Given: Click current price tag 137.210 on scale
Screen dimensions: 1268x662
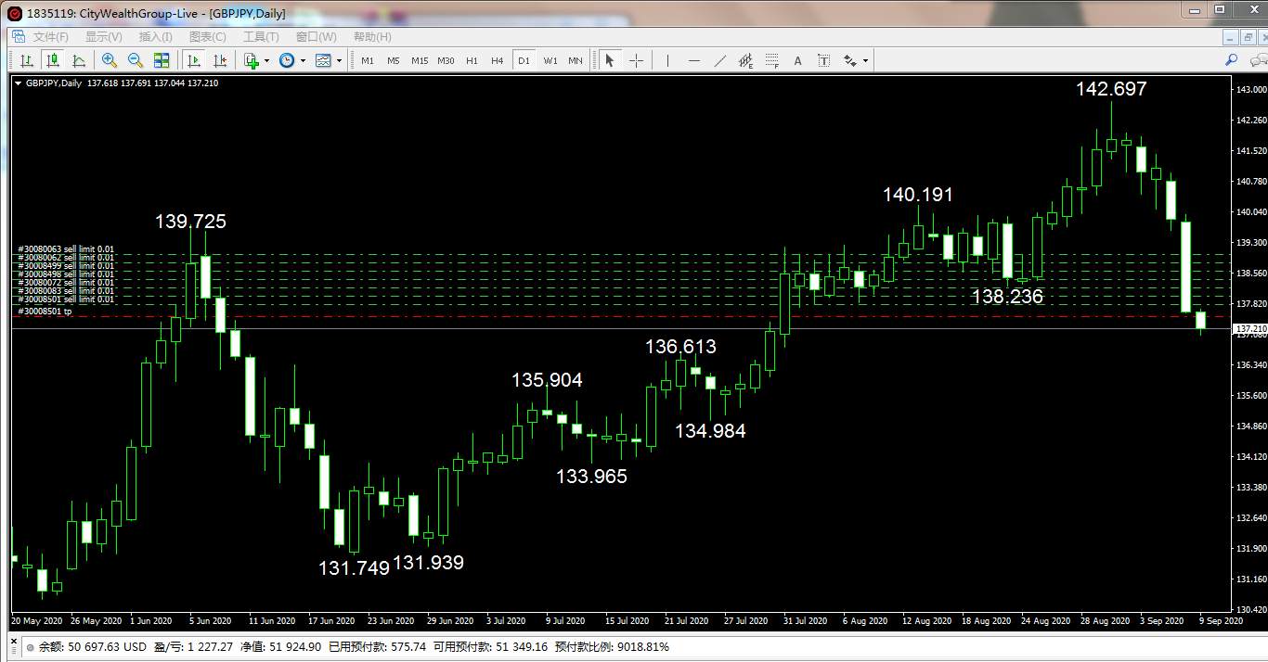Looking at the screenshot, I should [x=1249, y=329].
